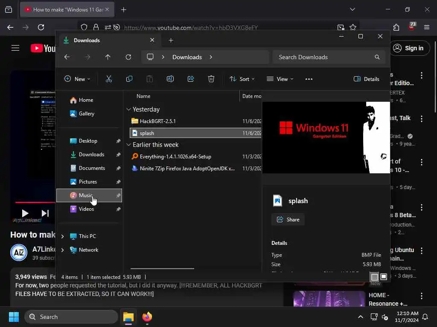
Task: Open File Explorer from the taskbar
Action: coord(128,317)
